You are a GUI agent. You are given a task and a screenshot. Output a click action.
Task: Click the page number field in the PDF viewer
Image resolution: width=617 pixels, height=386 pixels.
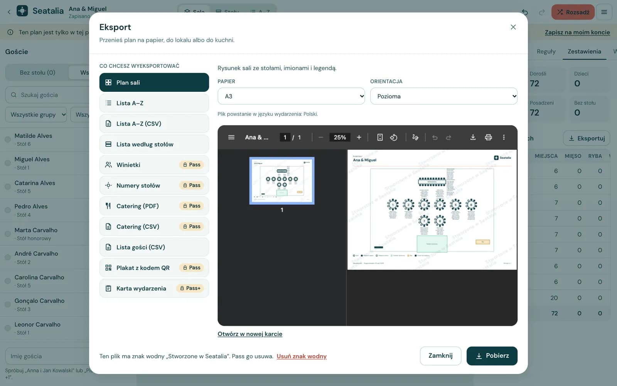pyautogui.click(x=285, y=137)
